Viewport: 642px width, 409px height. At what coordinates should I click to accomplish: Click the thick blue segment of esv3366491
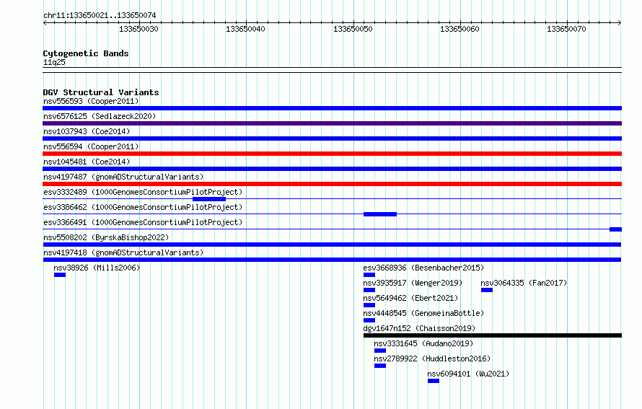pos(615,229)
